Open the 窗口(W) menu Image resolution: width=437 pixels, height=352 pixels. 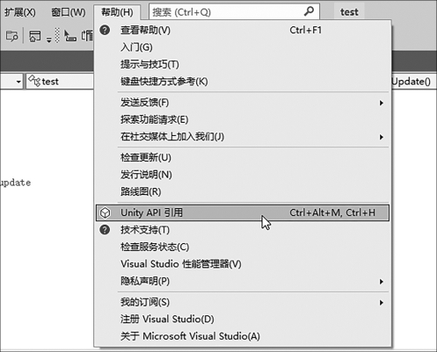[x=69, y=12]
